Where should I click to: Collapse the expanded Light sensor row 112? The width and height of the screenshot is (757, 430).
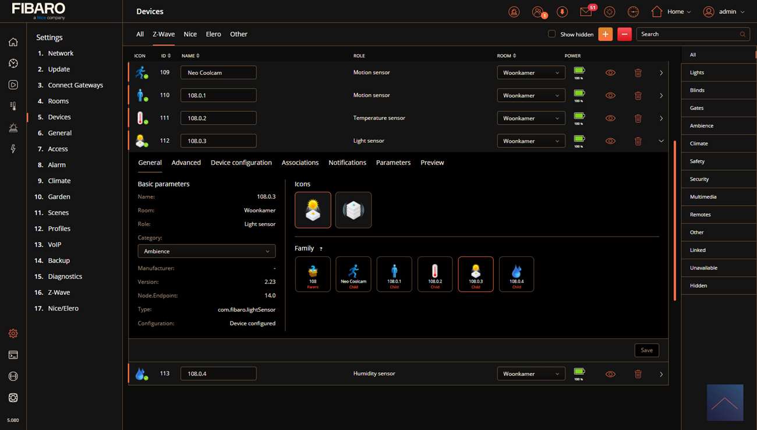coord(661,141)
